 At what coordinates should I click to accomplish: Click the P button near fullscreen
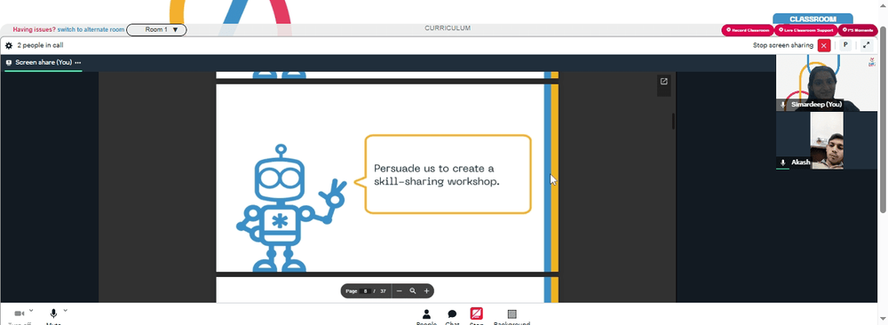click(x=845, y=45)
